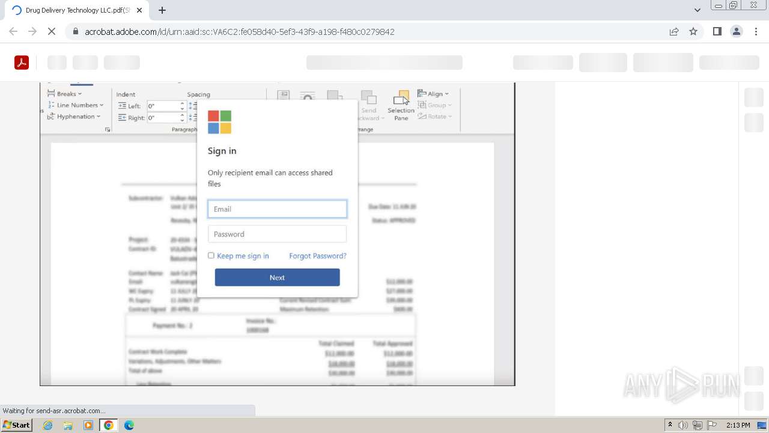
Task: Stop loading the page
Action: click(52, 31)
